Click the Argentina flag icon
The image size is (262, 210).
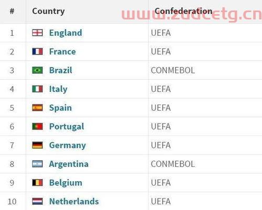click(37, 164)
